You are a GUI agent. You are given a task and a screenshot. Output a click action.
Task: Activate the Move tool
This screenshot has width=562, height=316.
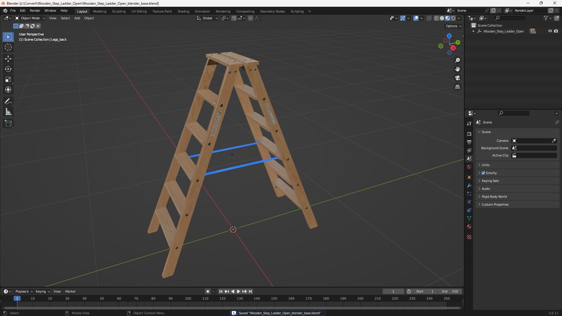pyautogui.click(x=8, y=59)
